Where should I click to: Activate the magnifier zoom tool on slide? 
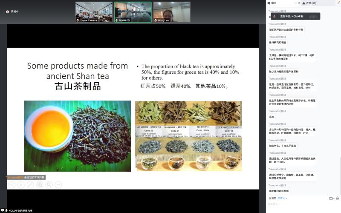(x=49, y=184)
